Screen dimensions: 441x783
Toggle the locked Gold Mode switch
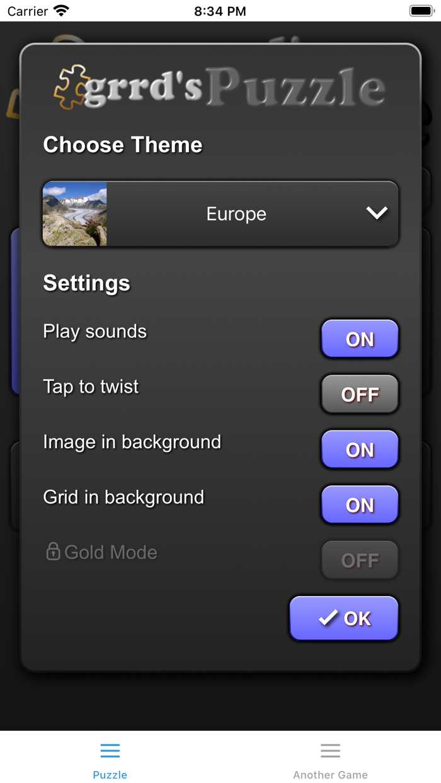click(360, 560)
